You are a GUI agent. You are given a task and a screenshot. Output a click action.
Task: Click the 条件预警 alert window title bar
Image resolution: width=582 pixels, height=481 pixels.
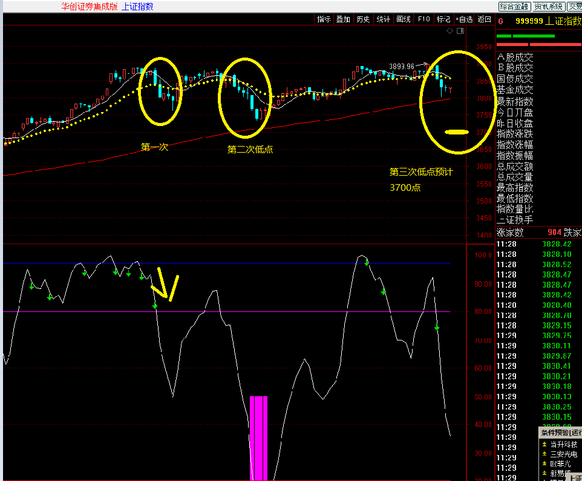560,433
